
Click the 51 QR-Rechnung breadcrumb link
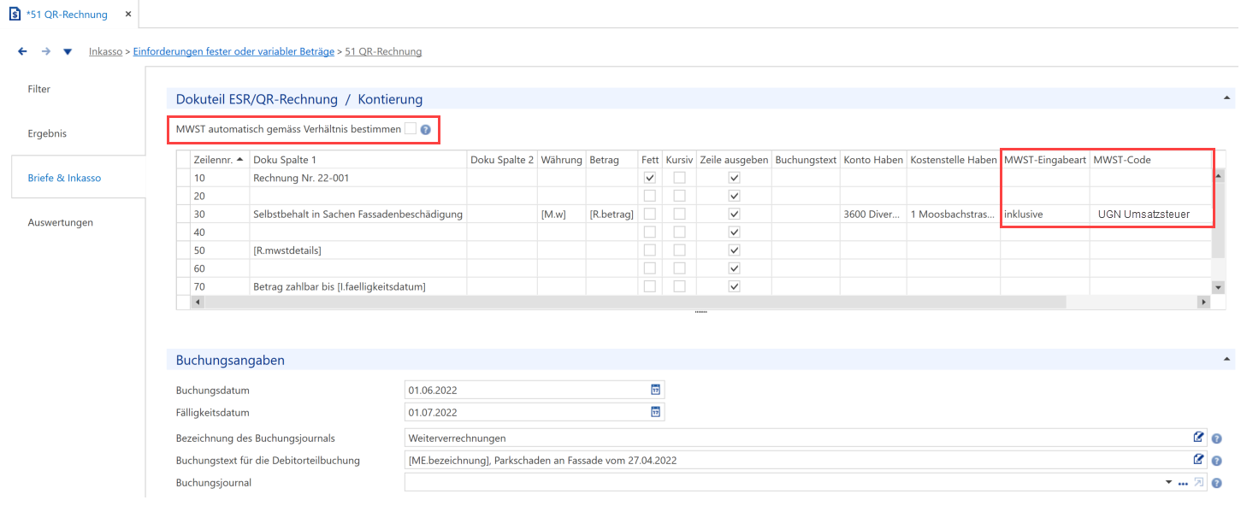click(383, 51)
